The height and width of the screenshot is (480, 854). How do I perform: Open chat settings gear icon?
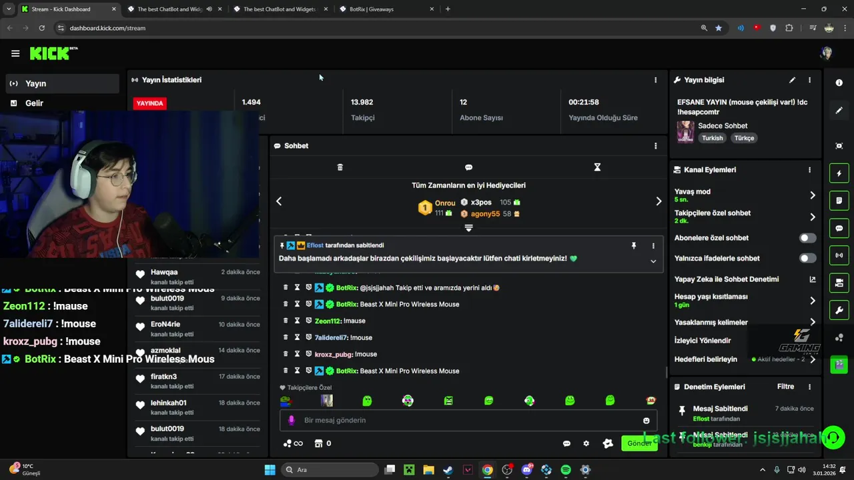point(586,443)
